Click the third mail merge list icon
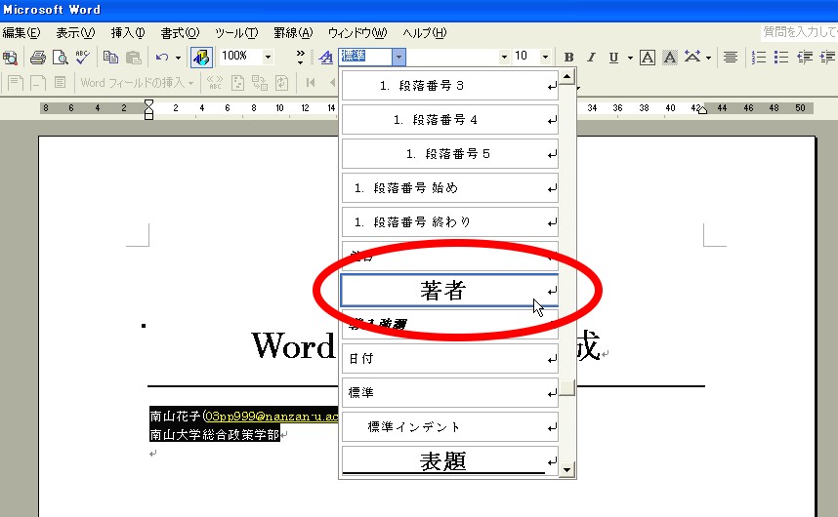The image size is (838, 517). [60, 83]
